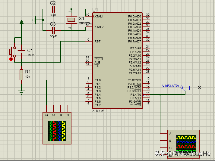Click the RST pin label

pyautogui.click(x=97, y=41)
